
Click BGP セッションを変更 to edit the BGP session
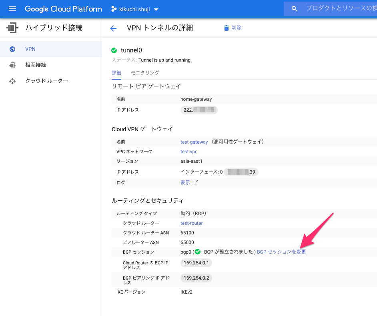click(282, 252)
